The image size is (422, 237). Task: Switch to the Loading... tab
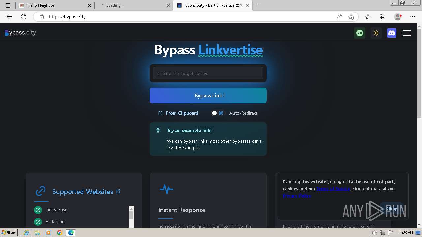click(134, 5)
